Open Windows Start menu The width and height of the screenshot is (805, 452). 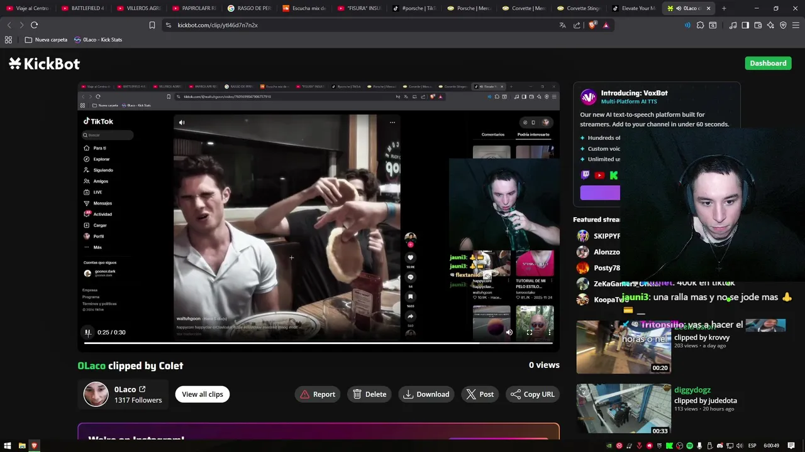[x=8, y=446]
